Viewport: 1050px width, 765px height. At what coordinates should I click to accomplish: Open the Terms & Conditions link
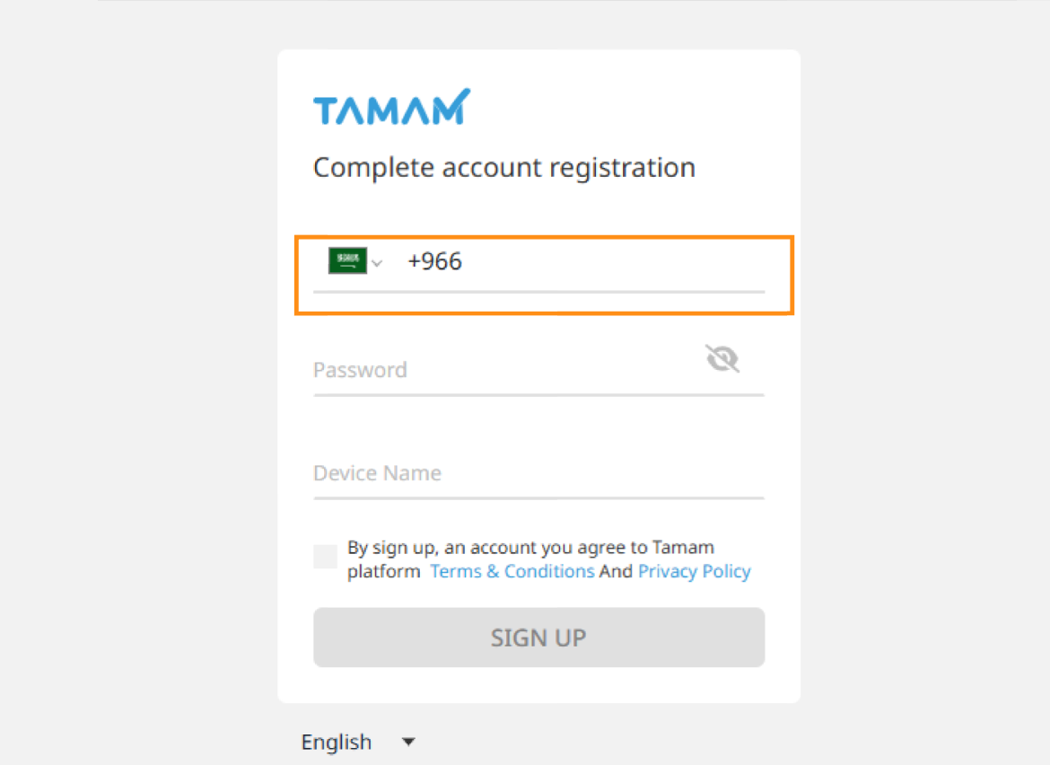click(x=512, y=571)
